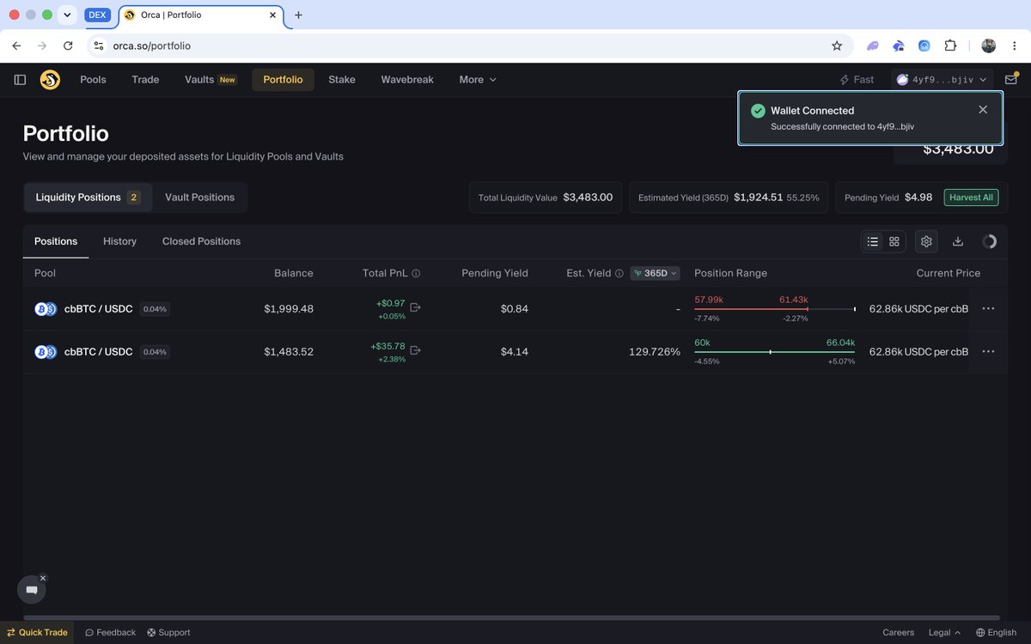Open Quick Trade in footer
The image size is (1031, 644).
[x=37, y=633]
